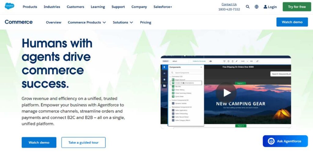Open the Ask Agentforce chat button
Viewport: 313px width, 156px height.
(285, 141)
